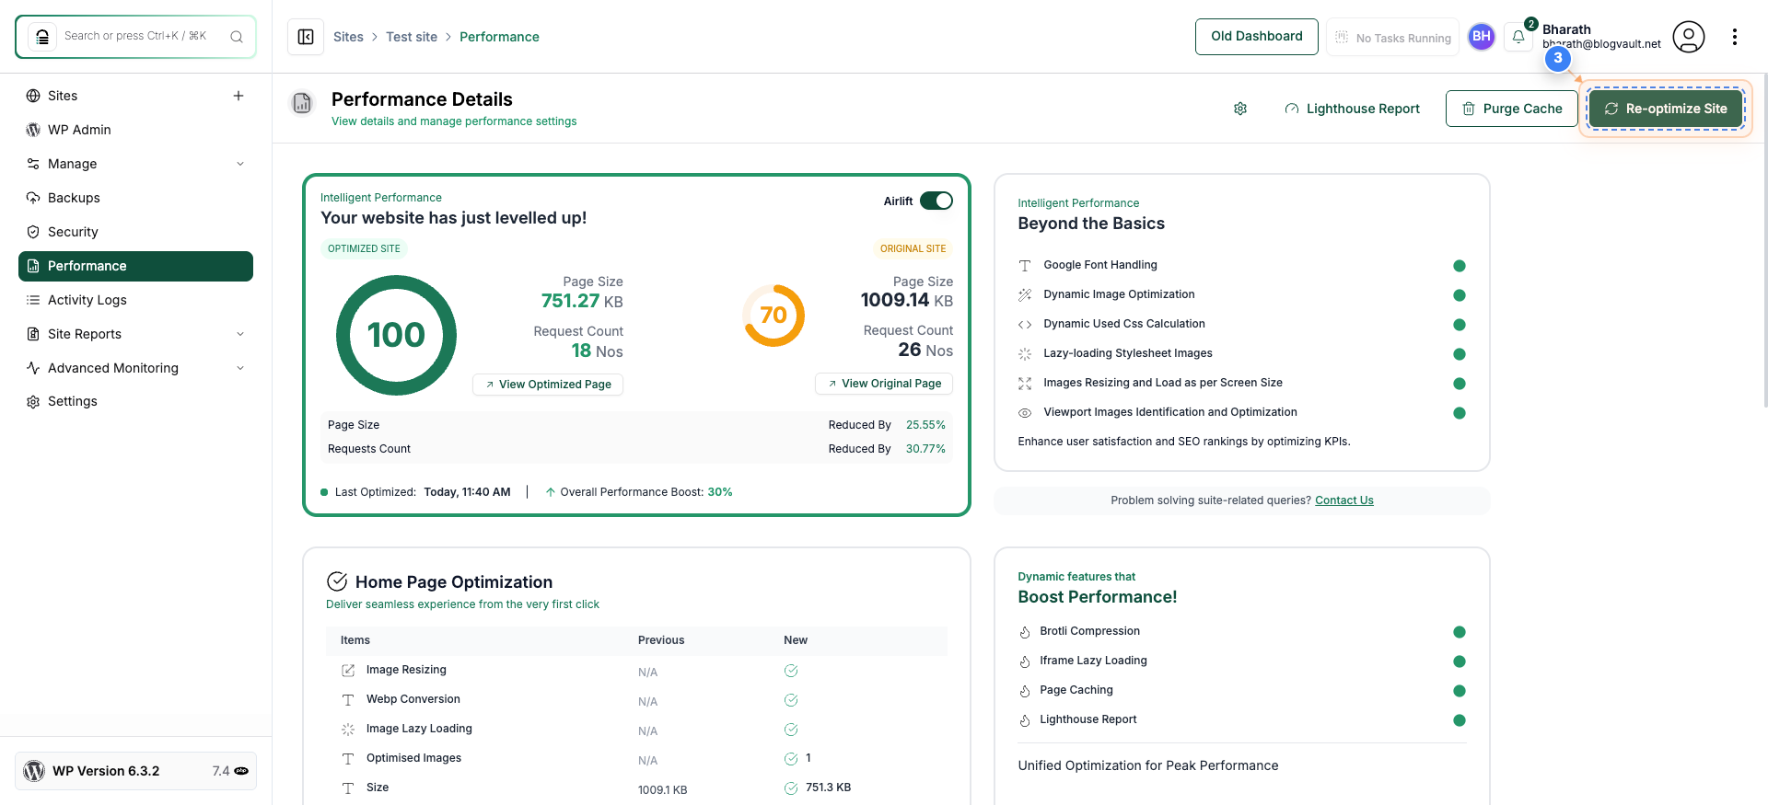Click the plus icon to add site
The image size is (1768, 805).
coord(238,96)
